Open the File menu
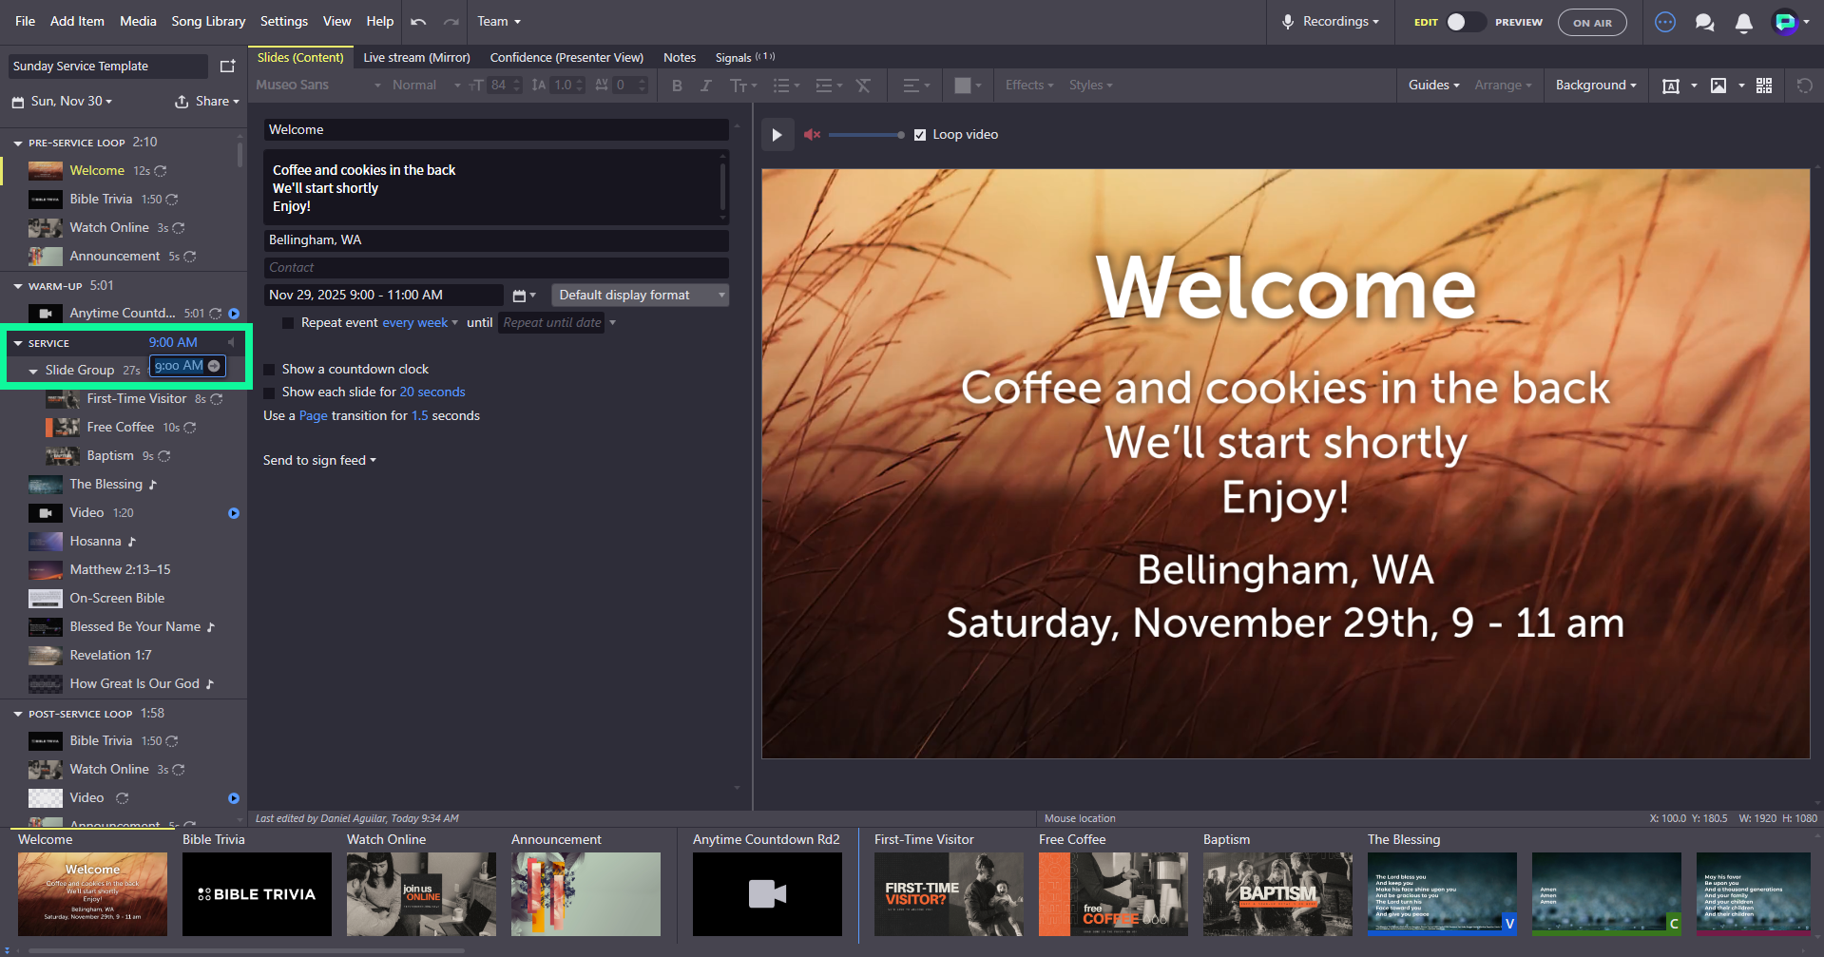The height and width of the screenshot is (957, 1824). (x=26, y=22)
